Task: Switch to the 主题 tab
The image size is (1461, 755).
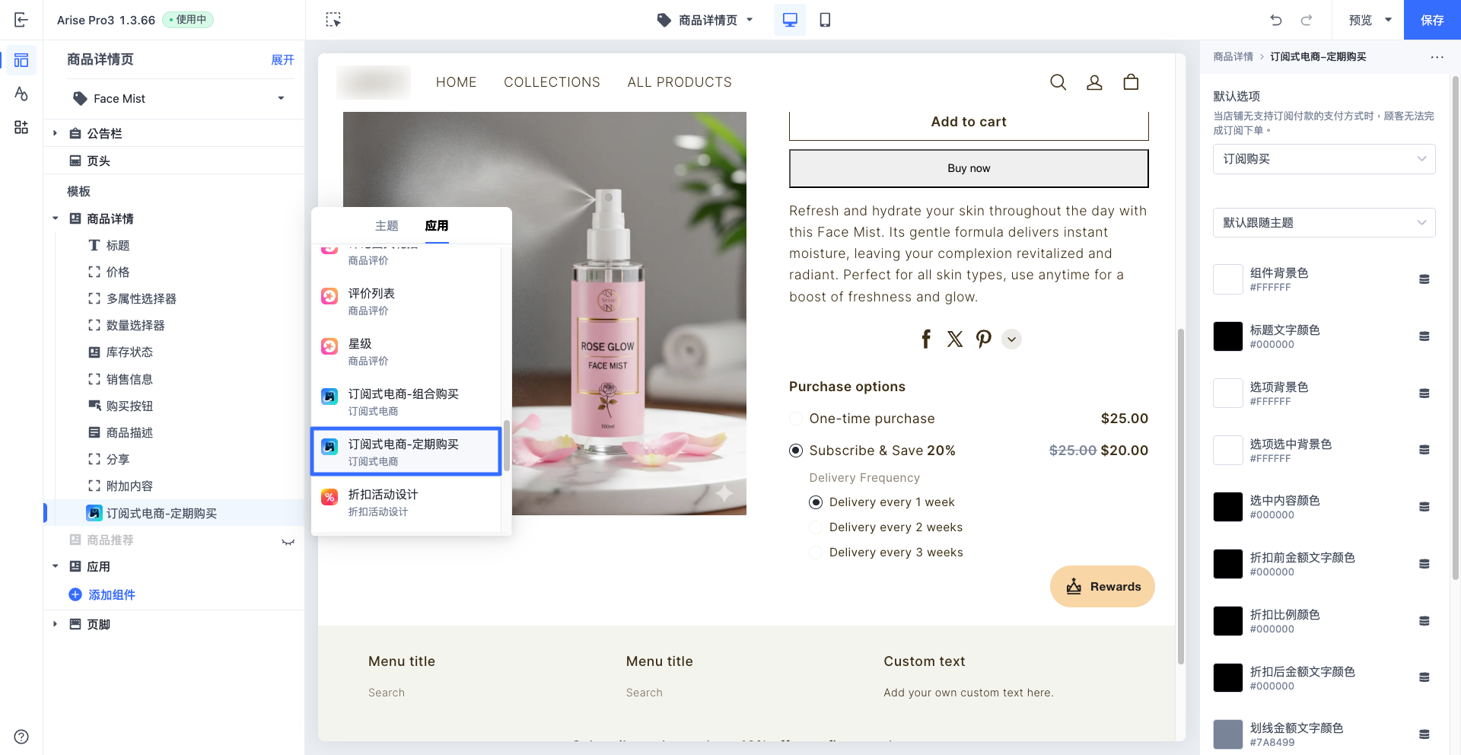Action: (387, 226)
